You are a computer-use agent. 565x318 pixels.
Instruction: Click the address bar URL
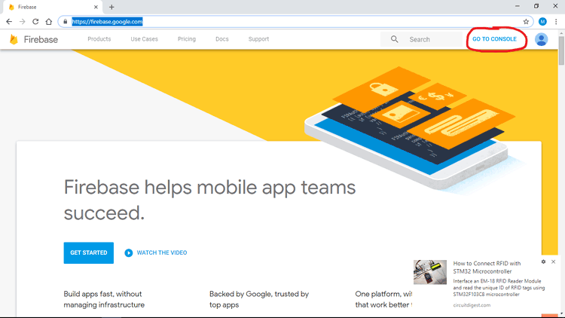point(107,22)
